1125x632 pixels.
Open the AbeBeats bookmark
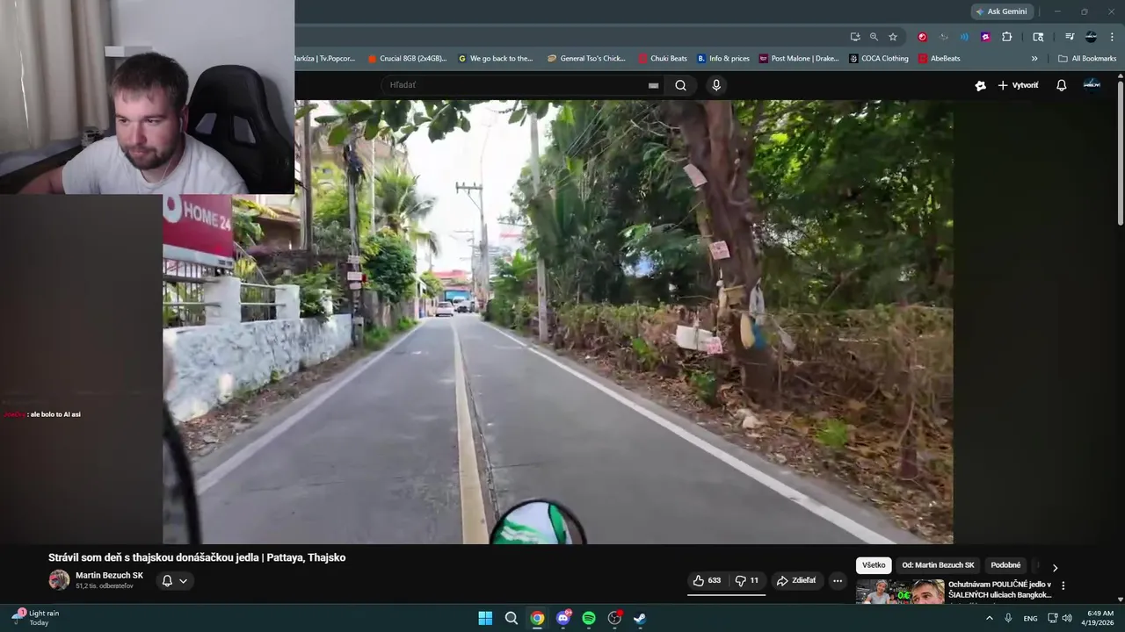[x=940, y=59]
